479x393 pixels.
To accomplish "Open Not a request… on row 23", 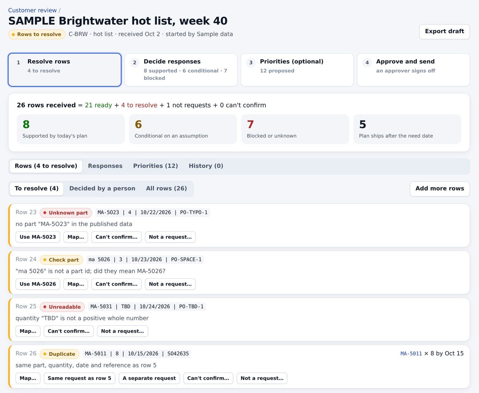I will [170, 237].
